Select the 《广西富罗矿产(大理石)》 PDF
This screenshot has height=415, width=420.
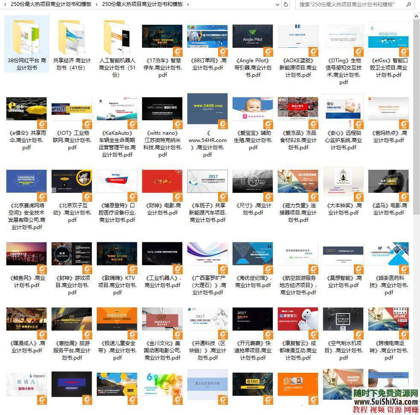point(207,269)
